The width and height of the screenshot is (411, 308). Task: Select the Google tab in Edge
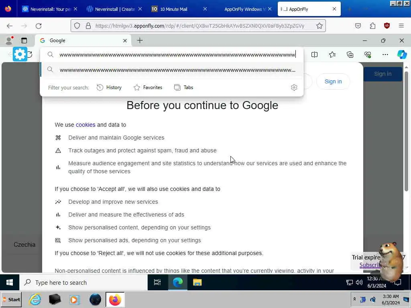coord(83,41)
